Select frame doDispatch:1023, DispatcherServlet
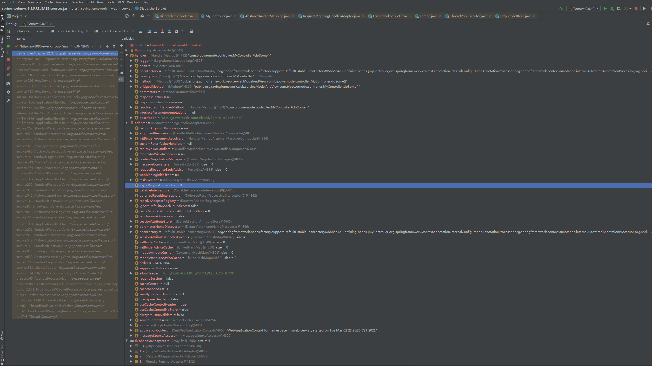Viewport: 652px width, 366px height. [65, 59]
